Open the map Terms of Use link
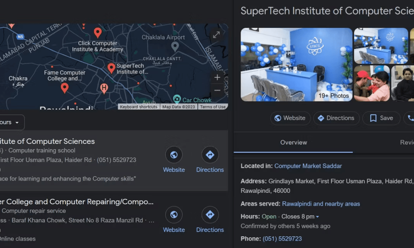Screen dimensions: 414x248 click(212, 107)
